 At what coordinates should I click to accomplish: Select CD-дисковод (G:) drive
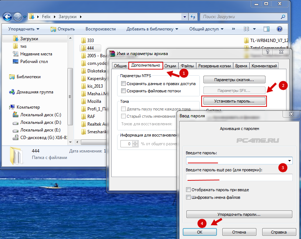40,138
